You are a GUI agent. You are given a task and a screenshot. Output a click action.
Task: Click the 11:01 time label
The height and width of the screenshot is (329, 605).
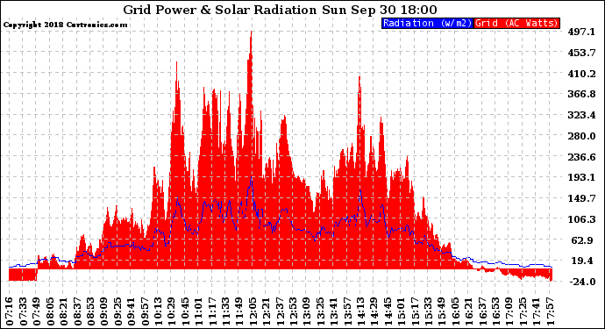(x=198, y=311)
